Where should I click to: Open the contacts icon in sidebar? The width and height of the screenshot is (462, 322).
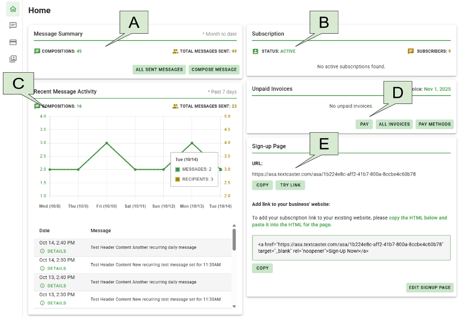[x=13, y=59]
